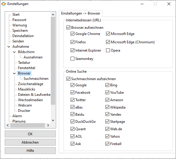Select Zwischenablage in the tree
This screenshot has height=159, width=176.
(x=30, y=84)
